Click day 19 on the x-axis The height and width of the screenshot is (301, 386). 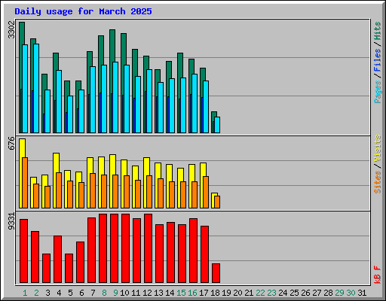[x=226, y=293]
